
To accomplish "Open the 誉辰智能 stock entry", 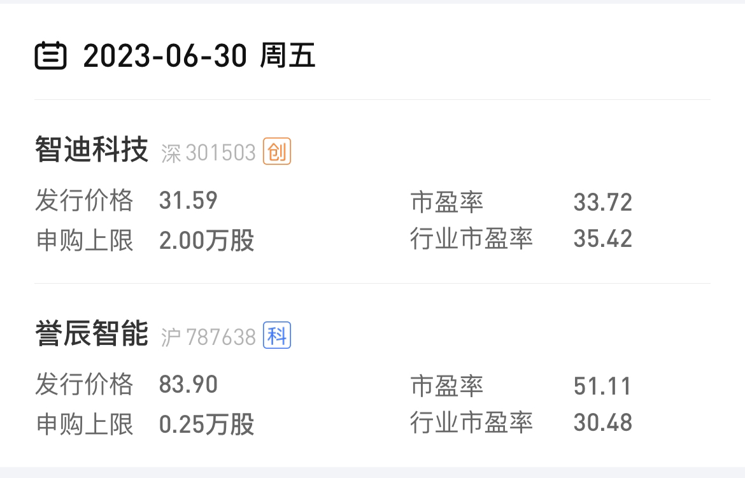I will point(372,376).
